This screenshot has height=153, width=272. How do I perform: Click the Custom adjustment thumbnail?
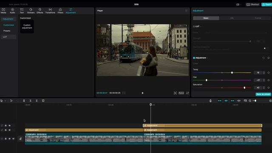27,26
